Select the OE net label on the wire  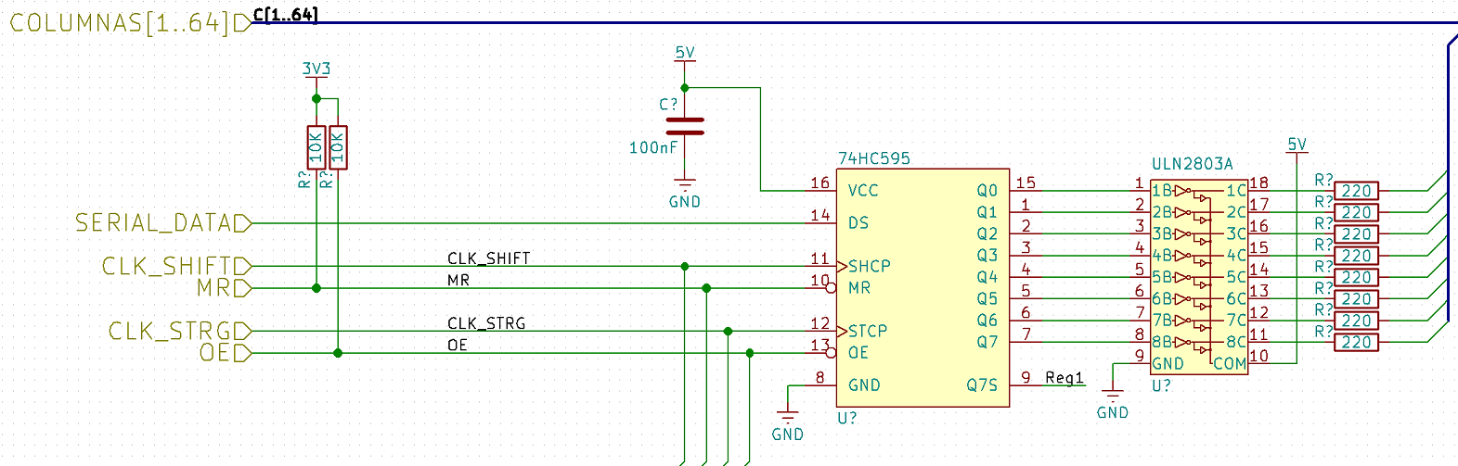pyautogui.click(x=458, y=345)
